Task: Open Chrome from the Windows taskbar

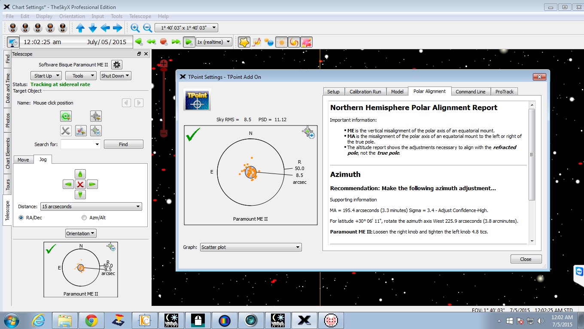Action: [x=91, y=320]
